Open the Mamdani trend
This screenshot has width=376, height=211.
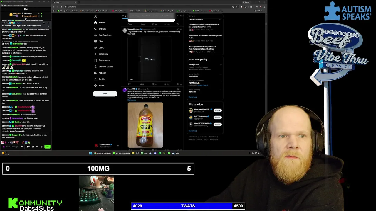coord(205,91)
